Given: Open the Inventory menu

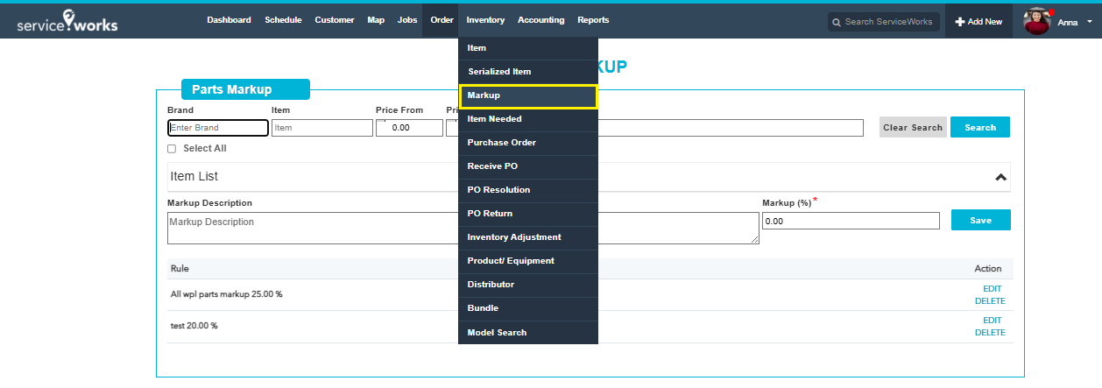Looking at the screenshot, I should [x=485, y=20].
